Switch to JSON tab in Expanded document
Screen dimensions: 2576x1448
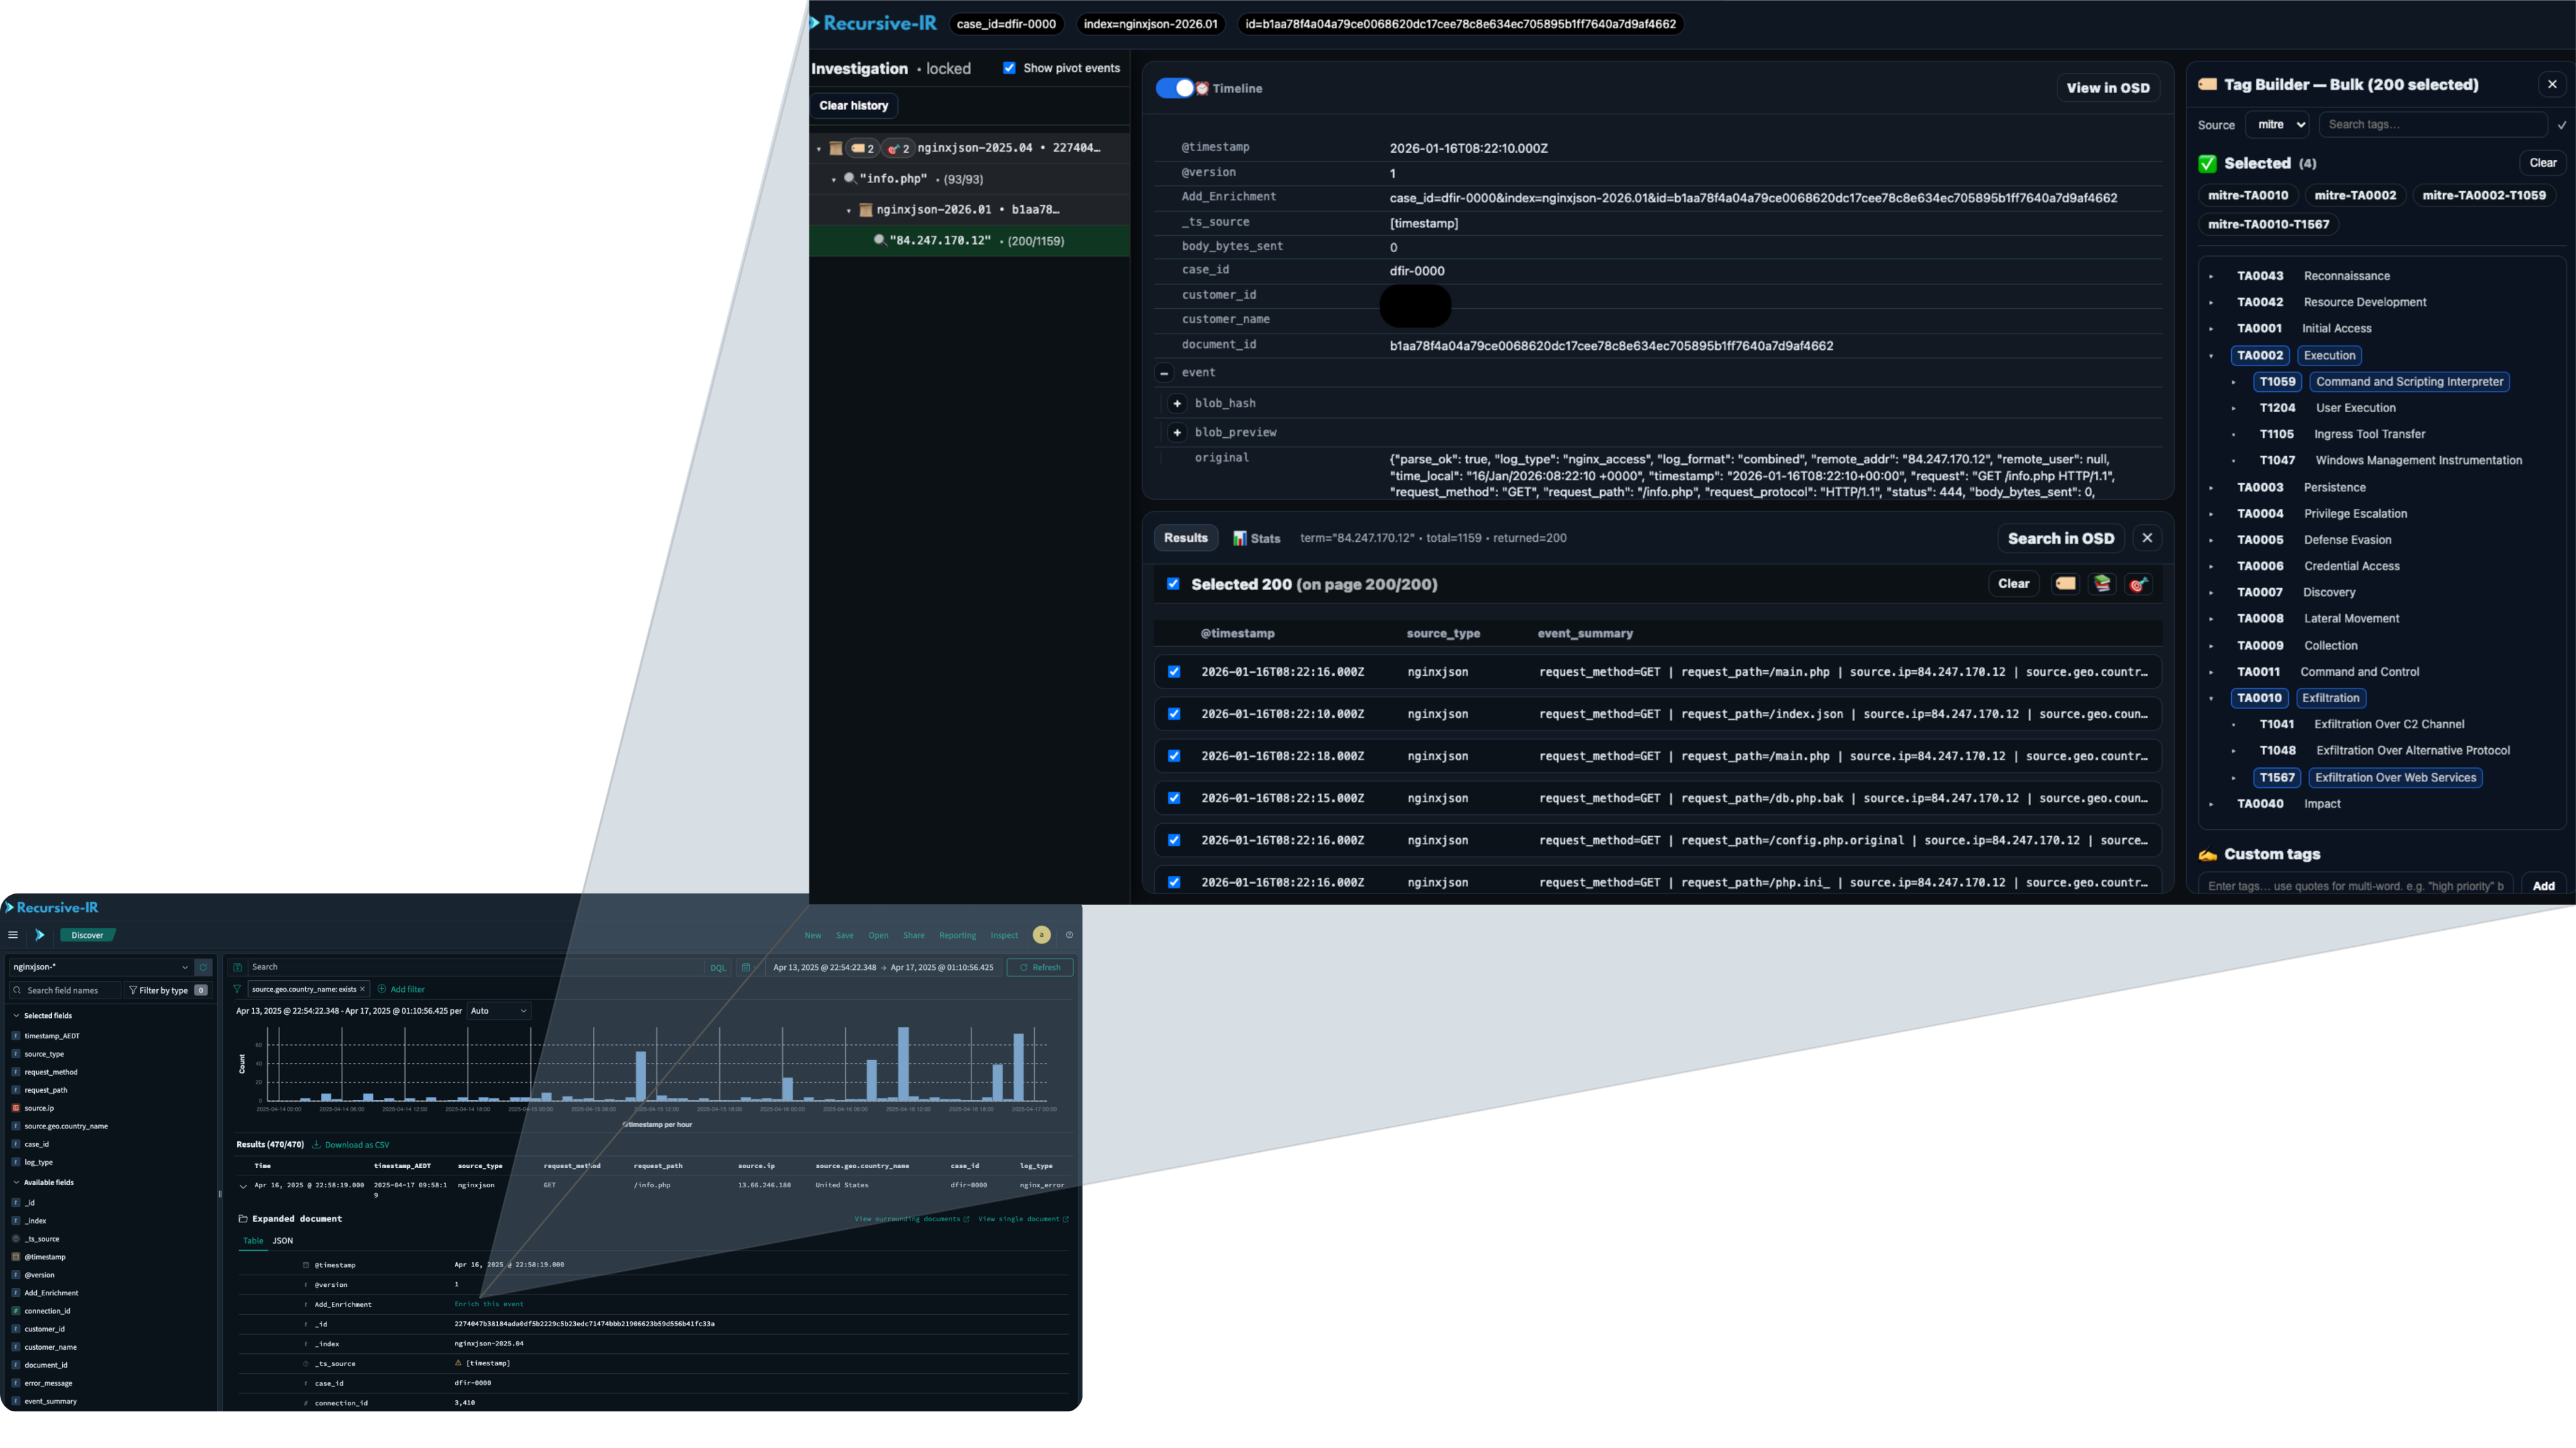pyautogui.click(x=283, y=1241)
